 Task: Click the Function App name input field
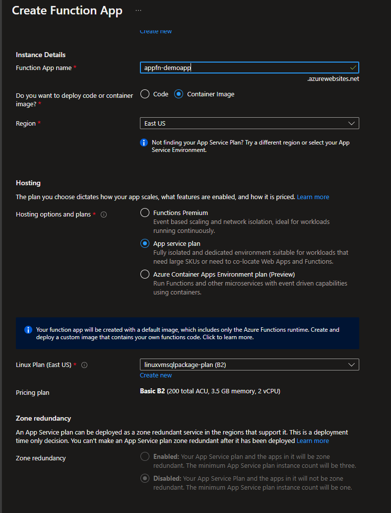[250, 68]
